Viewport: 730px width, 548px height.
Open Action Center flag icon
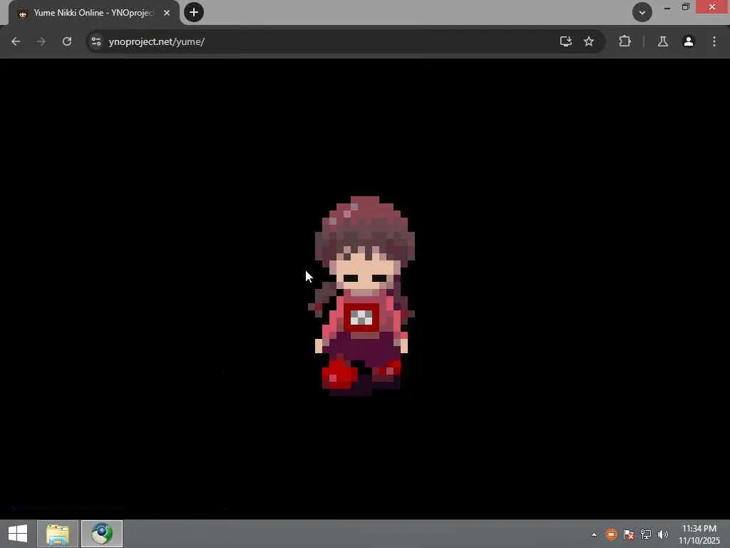(x=629, y=534)
